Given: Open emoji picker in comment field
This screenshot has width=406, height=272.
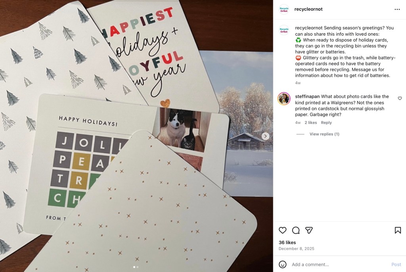Looking at the screenshot, I should [282, 264].
